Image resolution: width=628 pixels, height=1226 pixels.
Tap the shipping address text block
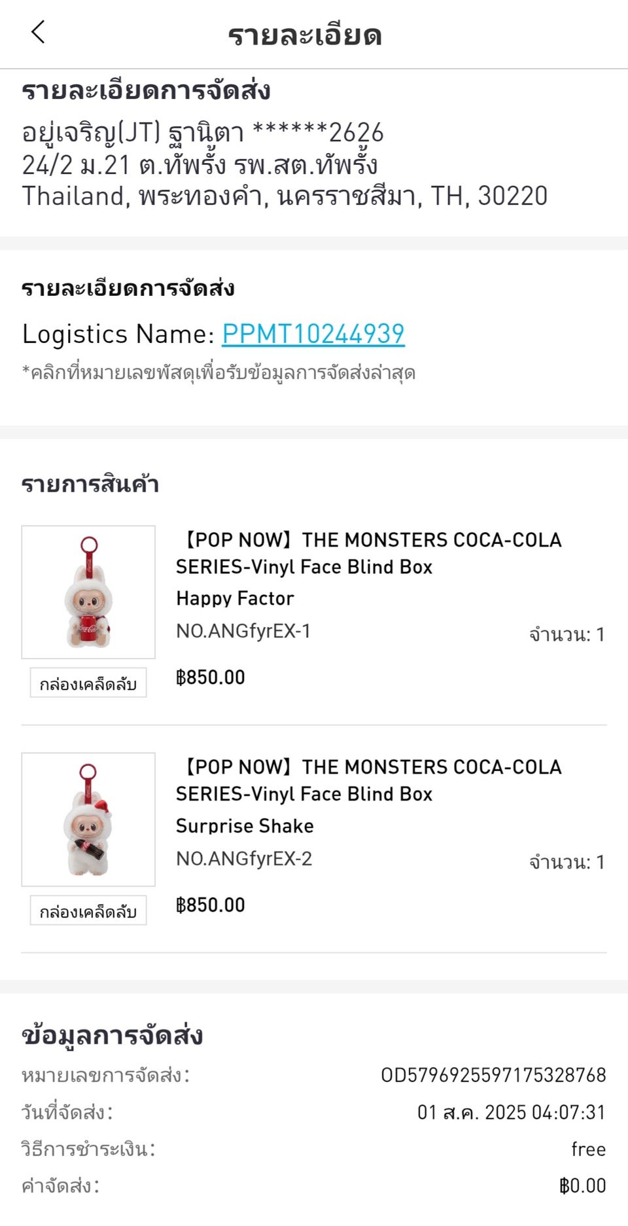point(285,164)
